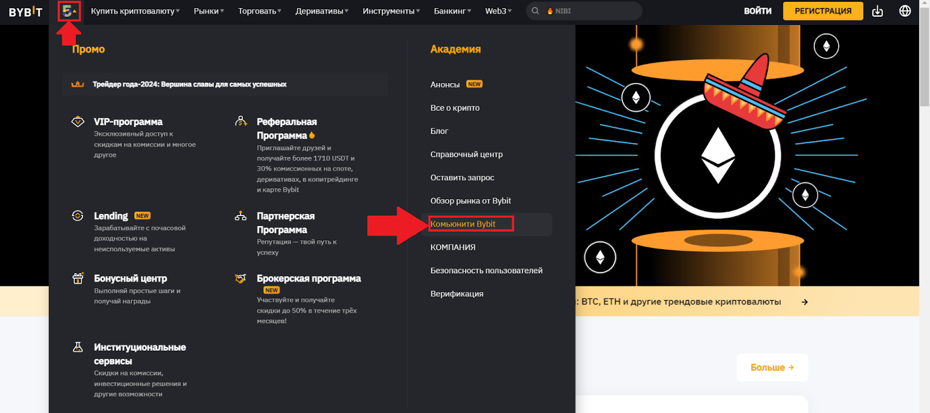Click the РЕГИСТРАЦИЯ button
Screen dimensions: 930x413
(823, 11)
